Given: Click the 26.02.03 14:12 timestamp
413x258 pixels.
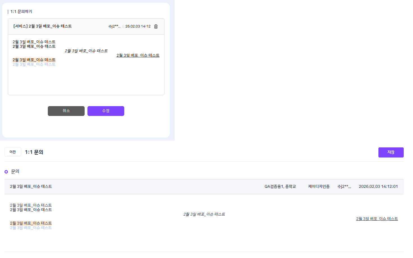Looking at the screenshot, I should (138, 26).
